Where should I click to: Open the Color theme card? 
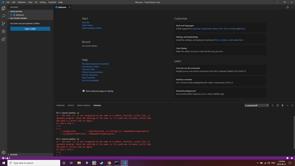click(x=220, y=50)
